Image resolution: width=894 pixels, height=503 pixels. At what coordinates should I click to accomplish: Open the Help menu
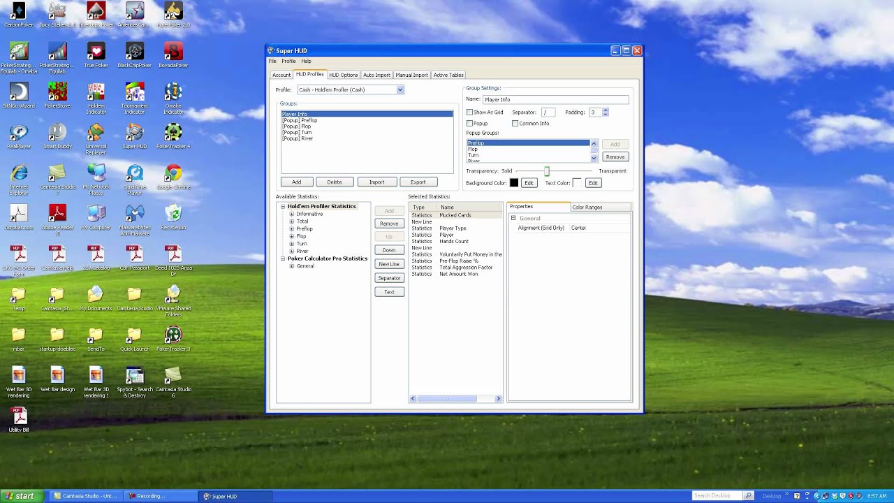click(x=306, y=61)
